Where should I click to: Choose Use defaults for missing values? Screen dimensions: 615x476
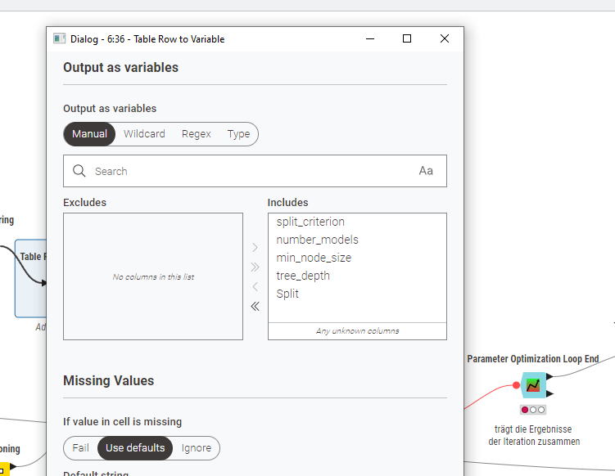click(135, 448)
